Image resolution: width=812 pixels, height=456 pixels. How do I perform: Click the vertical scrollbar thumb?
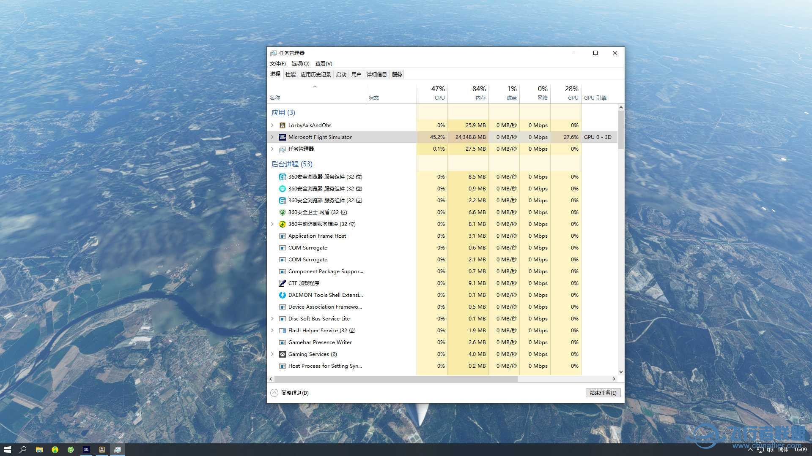click(x=621, y=130)
